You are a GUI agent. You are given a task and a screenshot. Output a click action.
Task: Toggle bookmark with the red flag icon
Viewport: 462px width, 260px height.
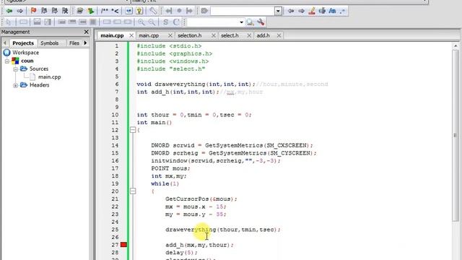[34, 12]
